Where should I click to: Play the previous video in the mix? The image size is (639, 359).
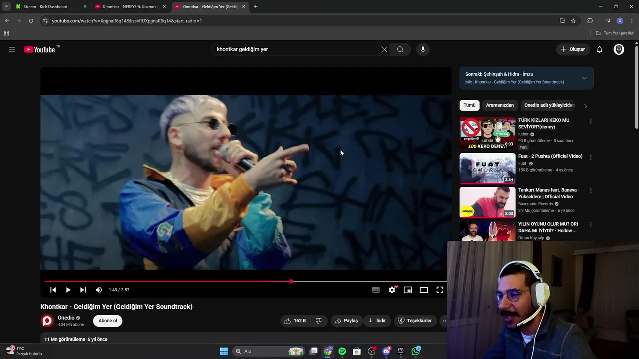click(x=53, y=290)
